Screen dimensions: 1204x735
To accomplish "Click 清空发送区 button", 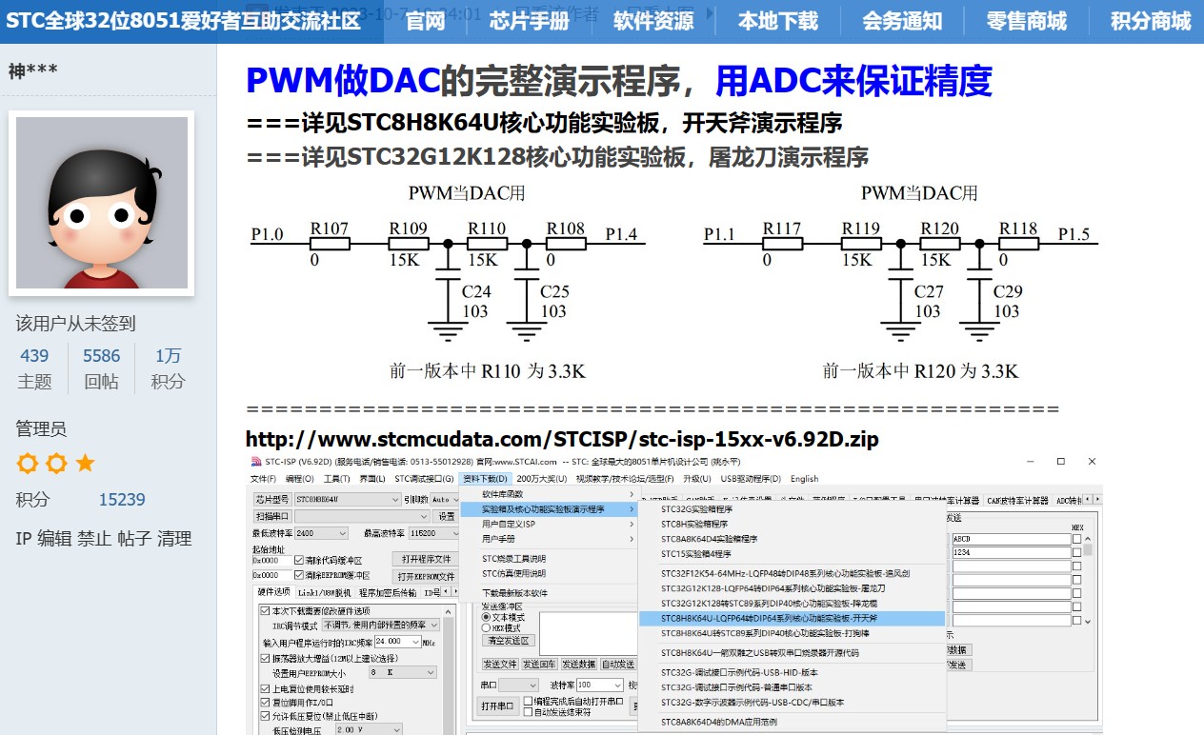I will point(509,641).
